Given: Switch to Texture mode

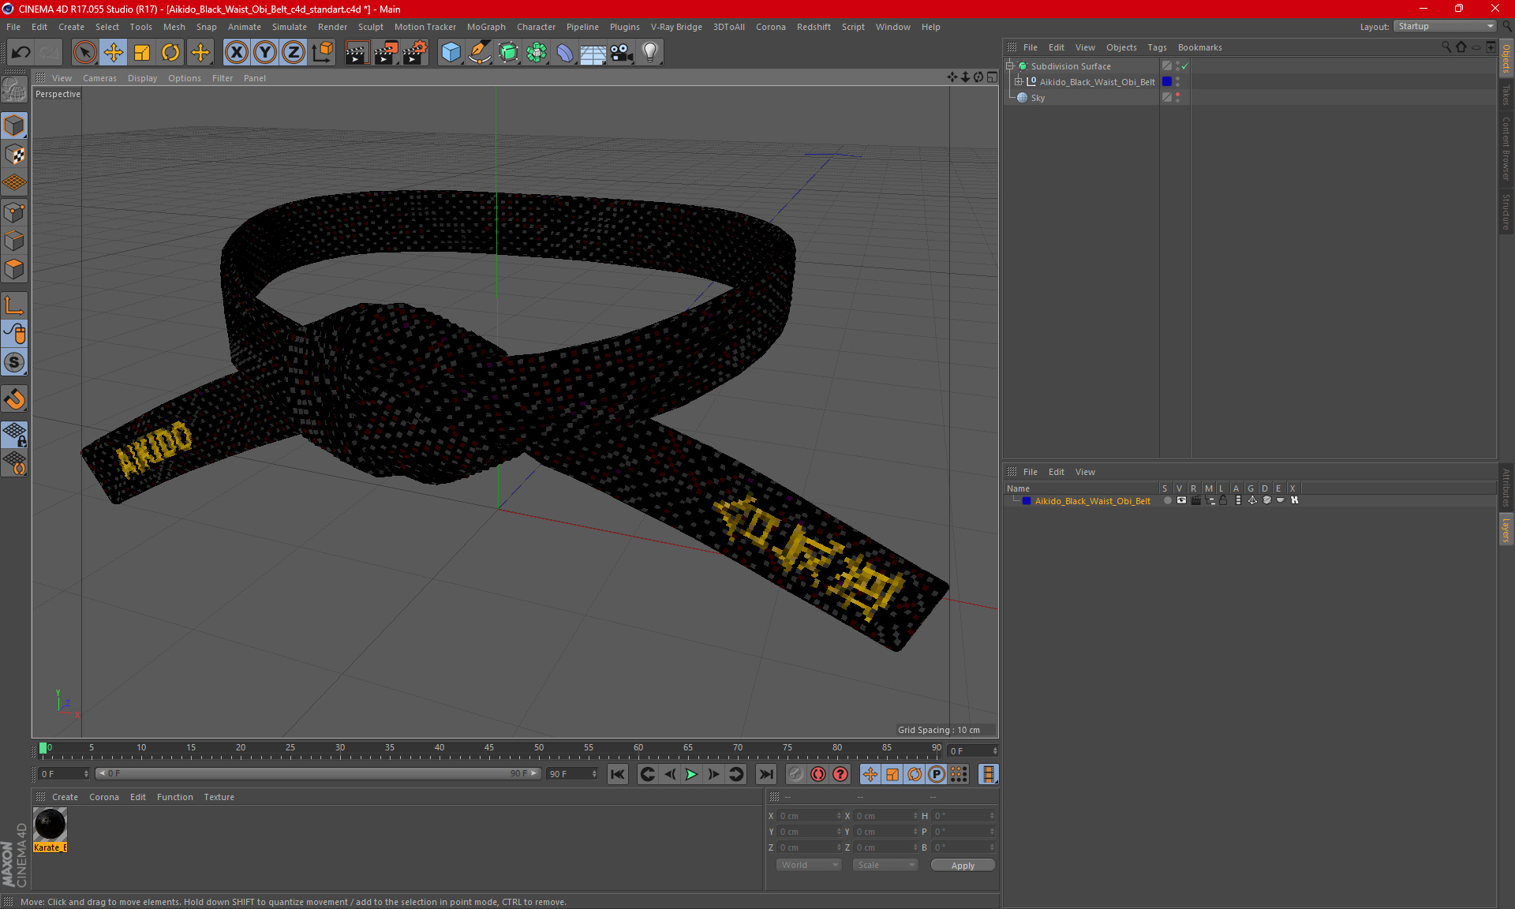Looking at the screenshot, I should (x=15, y=155).
